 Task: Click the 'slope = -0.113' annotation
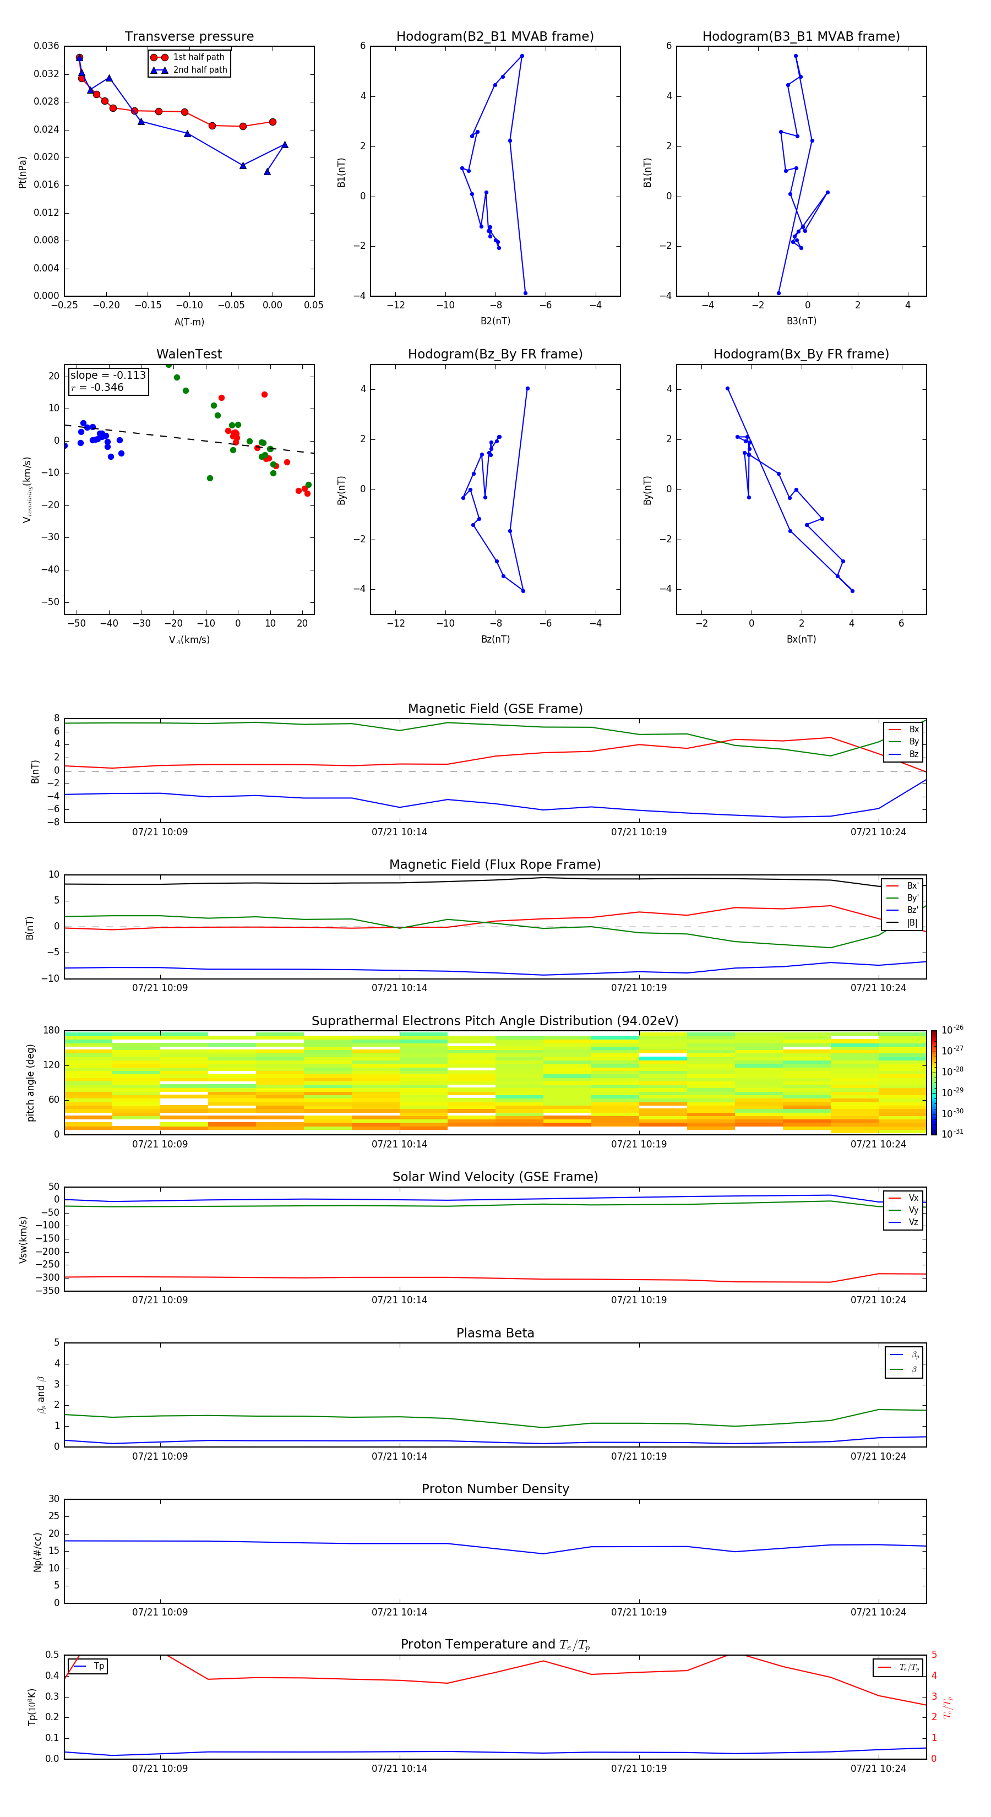108,376
